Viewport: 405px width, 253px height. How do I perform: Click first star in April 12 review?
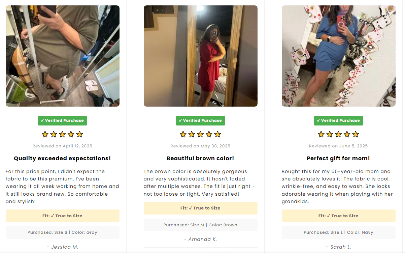tap(45, 135)
